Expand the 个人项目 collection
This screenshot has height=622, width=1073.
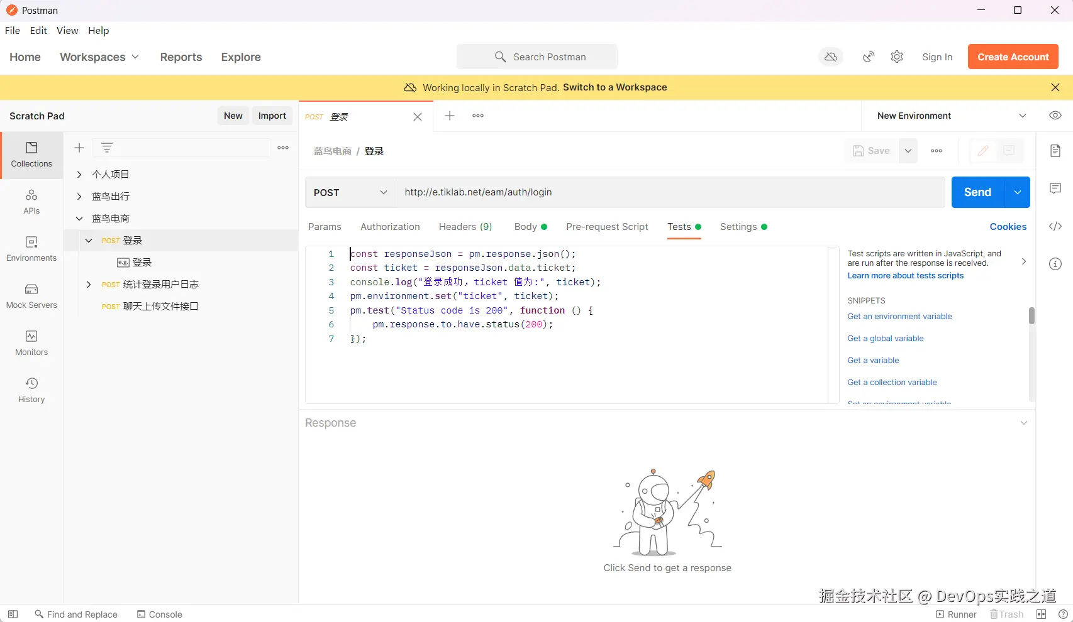point(79,174)
